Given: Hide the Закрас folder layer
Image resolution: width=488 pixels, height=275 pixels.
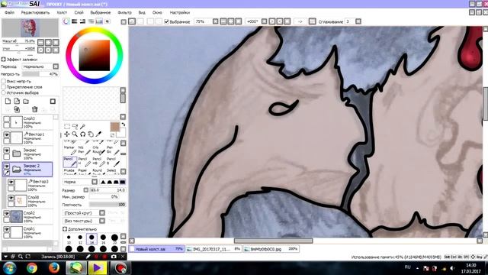Looking at the screenshot, I should (7, 150).
